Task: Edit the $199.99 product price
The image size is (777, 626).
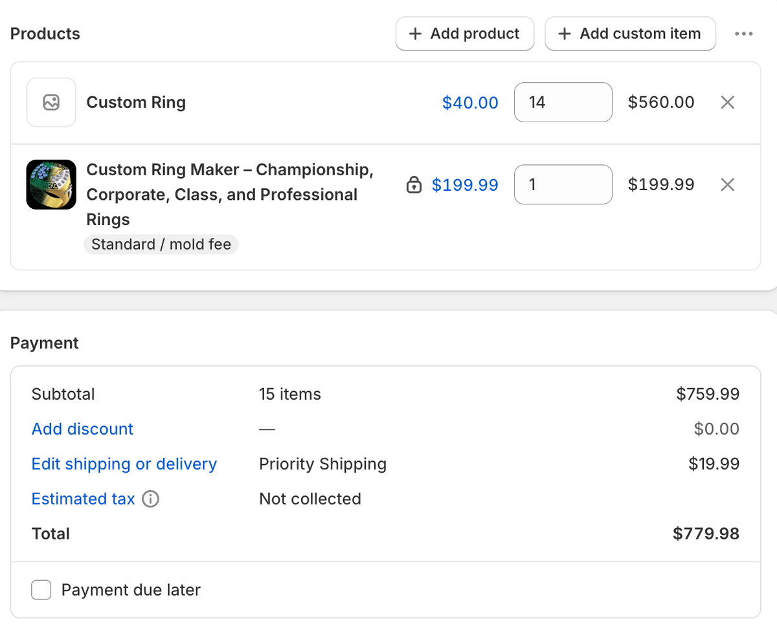Action: (x=465, y=185)
